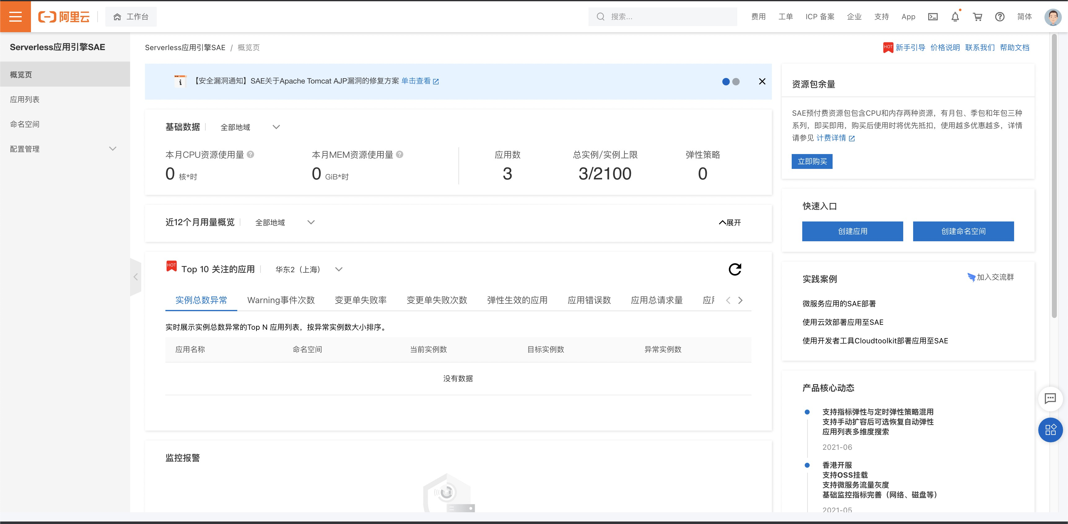The height and width of the screenshot is (524, 1068).
Task: Launch Cloud Shell terminal icon
Action: (x=933, y=17)
